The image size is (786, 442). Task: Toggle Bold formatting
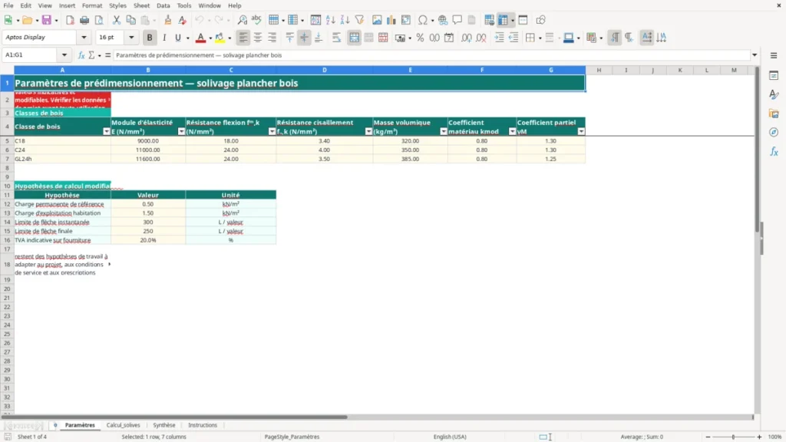(150, 38)
